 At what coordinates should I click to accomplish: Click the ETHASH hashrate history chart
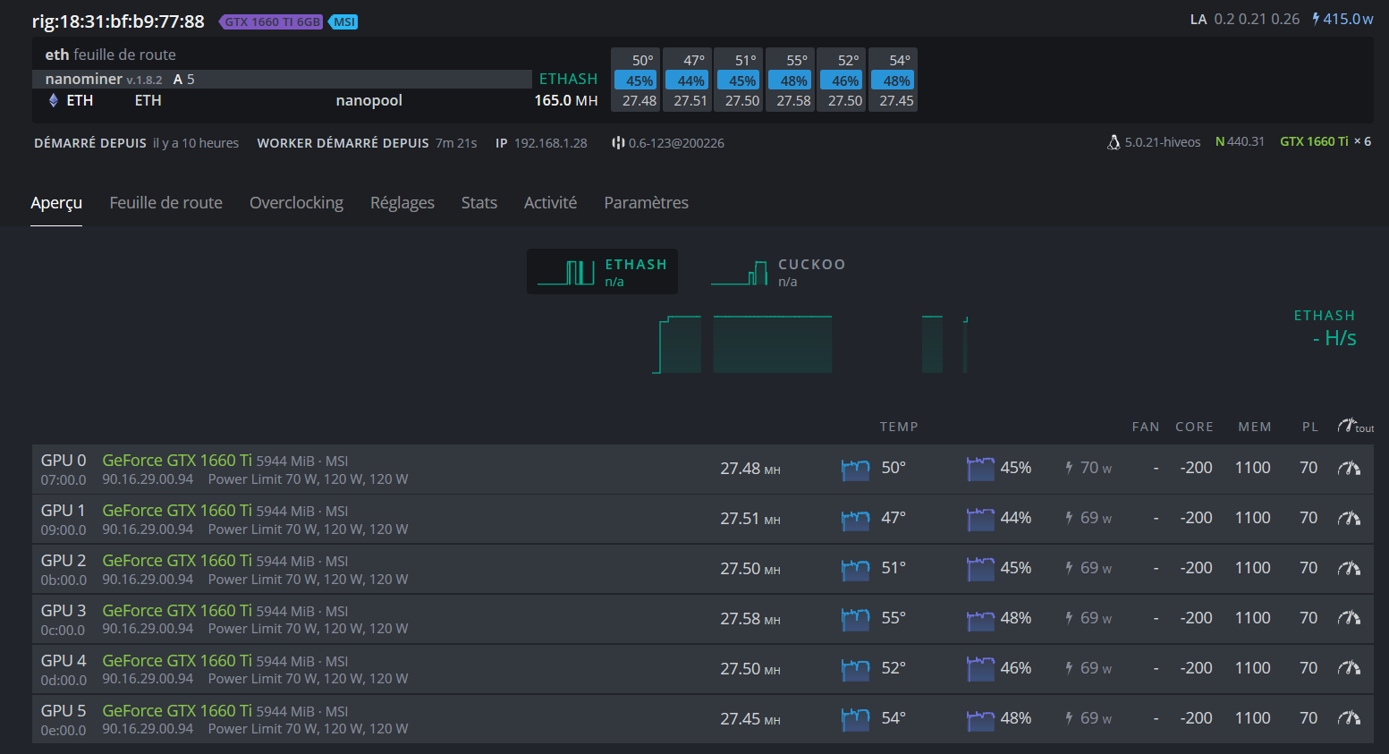click(809, 344)
